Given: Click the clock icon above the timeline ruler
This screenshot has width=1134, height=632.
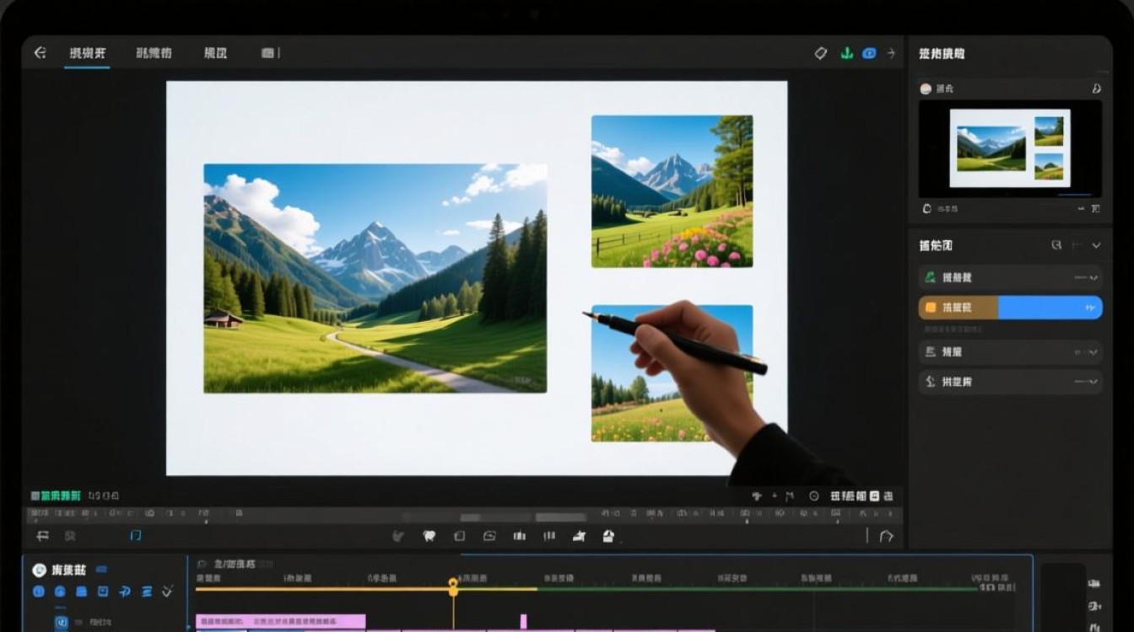Looking at the screenshot, I should coord(813,496).
